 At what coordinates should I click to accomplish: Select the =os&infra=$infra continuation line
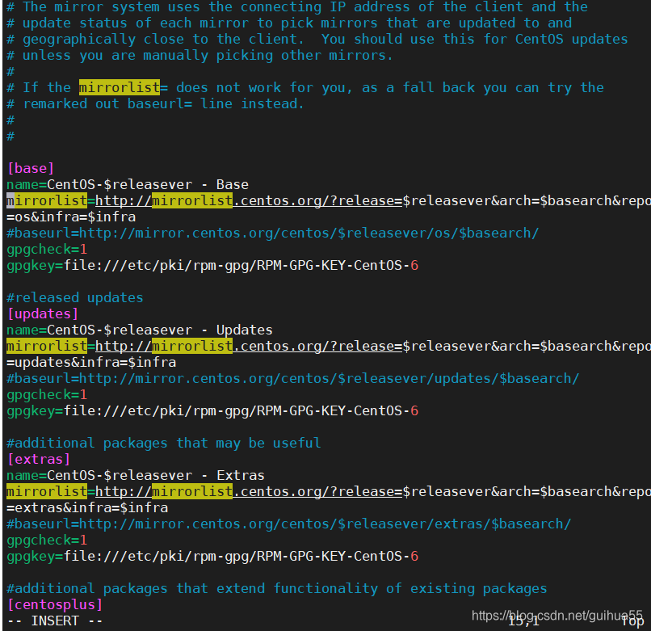pyautogui.click(x=69, y=217)
